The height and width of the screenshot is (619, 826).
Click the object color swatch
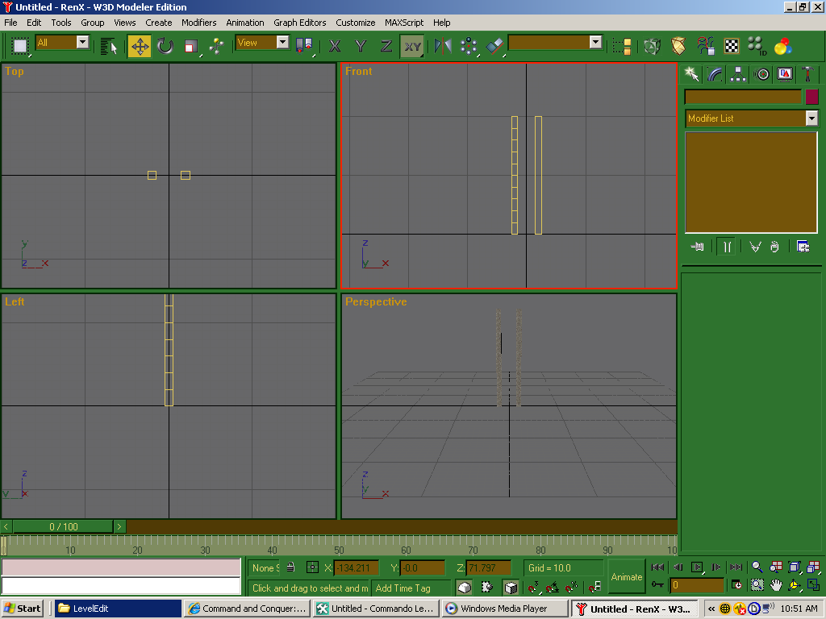point(811,97)
